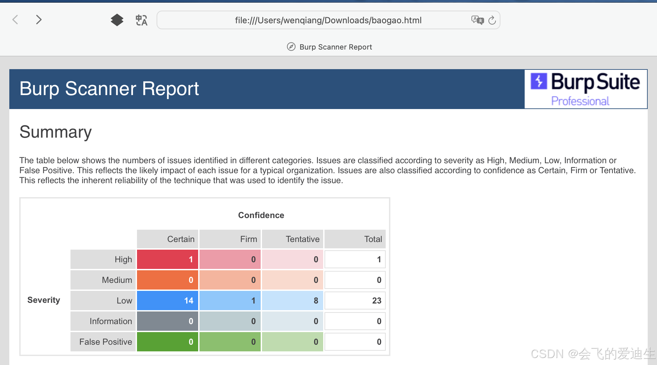Click the green False Positive Certain cell
The height and width of the screenshot is (365, 657).
pyautogui.click(x=167, y=342)
